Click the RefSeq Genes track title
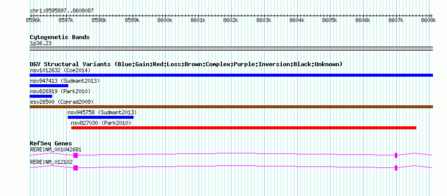The width and height of the screenshot is (447, 196). point(51,143)
